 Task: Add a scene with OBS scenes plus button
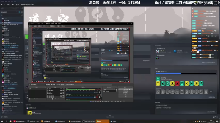point(30,99)
